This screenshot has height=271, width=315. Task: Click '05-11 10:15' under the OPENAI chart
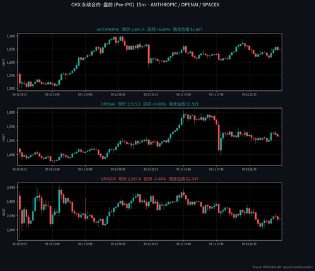(151, 169)
